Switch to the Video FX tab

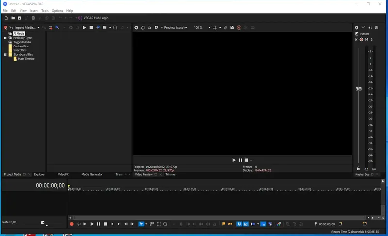pyautogui.click(x=64, y=174)
